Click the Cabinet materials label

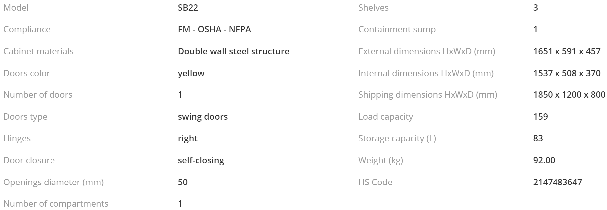39,51
